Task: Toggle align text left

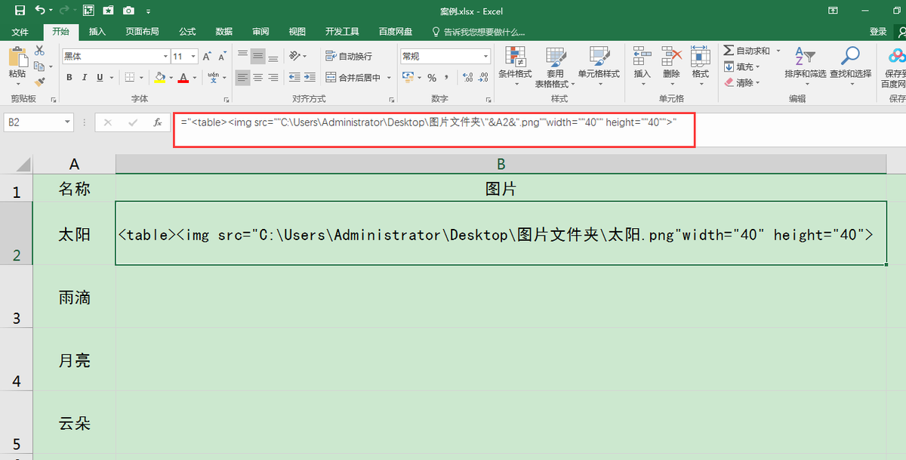Action: [x=243, y=77]
